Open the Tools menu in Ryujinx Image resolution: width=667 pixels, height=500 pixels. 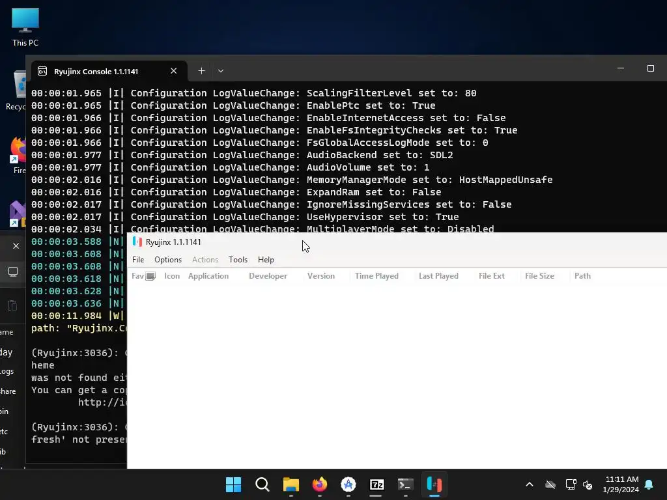tap(238, 259)
